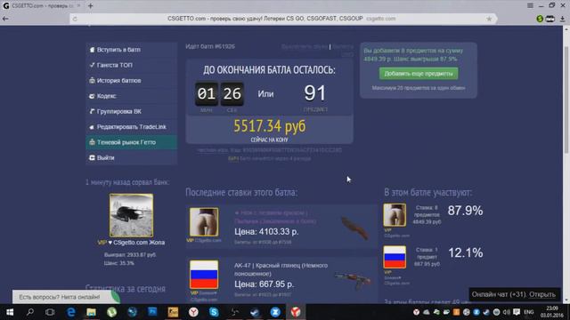Click winner name 'CSgetto.com Жопа'
Viewport: 570px width, 320px height.
(x=139, y=243)
